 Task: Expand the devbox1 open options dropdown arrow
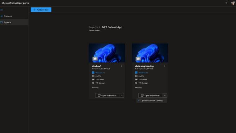click(x=121, y=95)
